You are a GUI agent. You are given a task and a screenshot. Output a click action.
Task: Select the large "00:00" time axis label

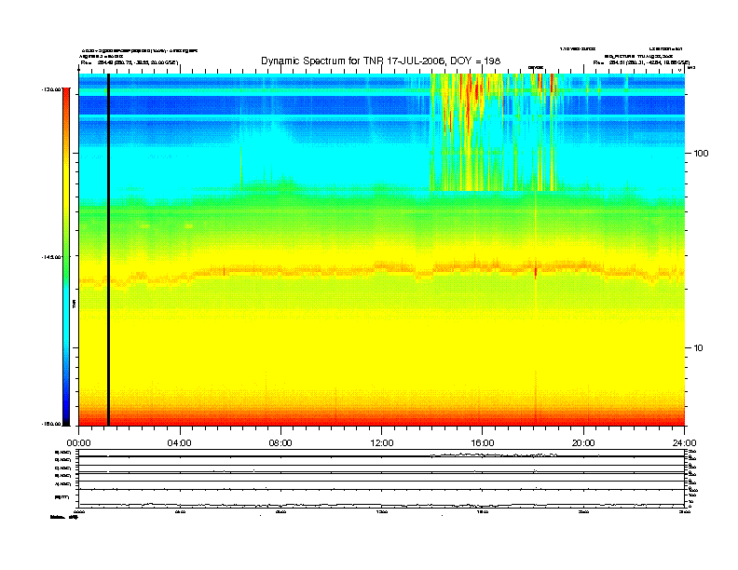(78, 443)
